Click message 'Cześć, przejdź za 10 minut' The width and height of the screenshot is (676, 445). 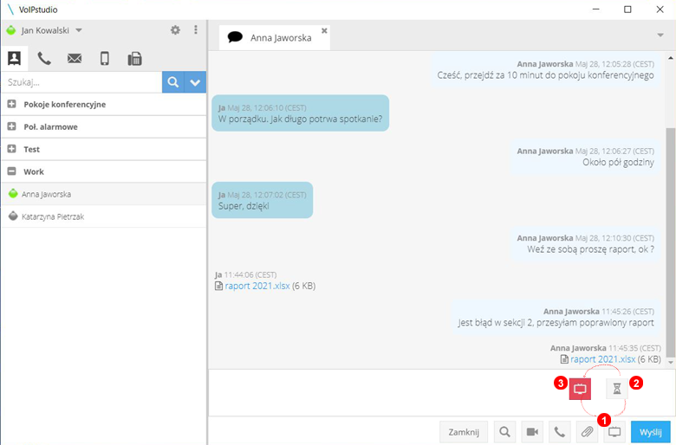(x=545, y=70)
